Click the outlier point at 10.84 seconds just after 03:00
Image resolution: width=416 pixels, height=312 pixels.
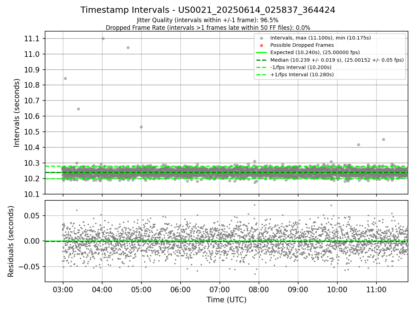[x=65, y=78]
